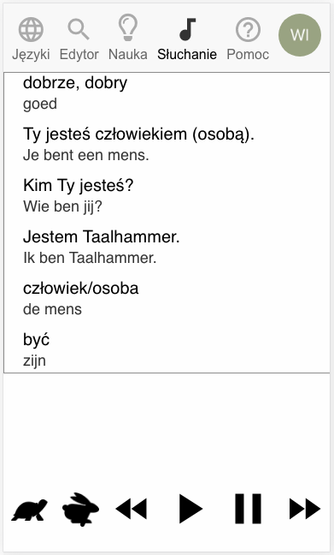Go to the Nauka tab label
The width and height of the screenshot is (334, 555).
[128, 54]
